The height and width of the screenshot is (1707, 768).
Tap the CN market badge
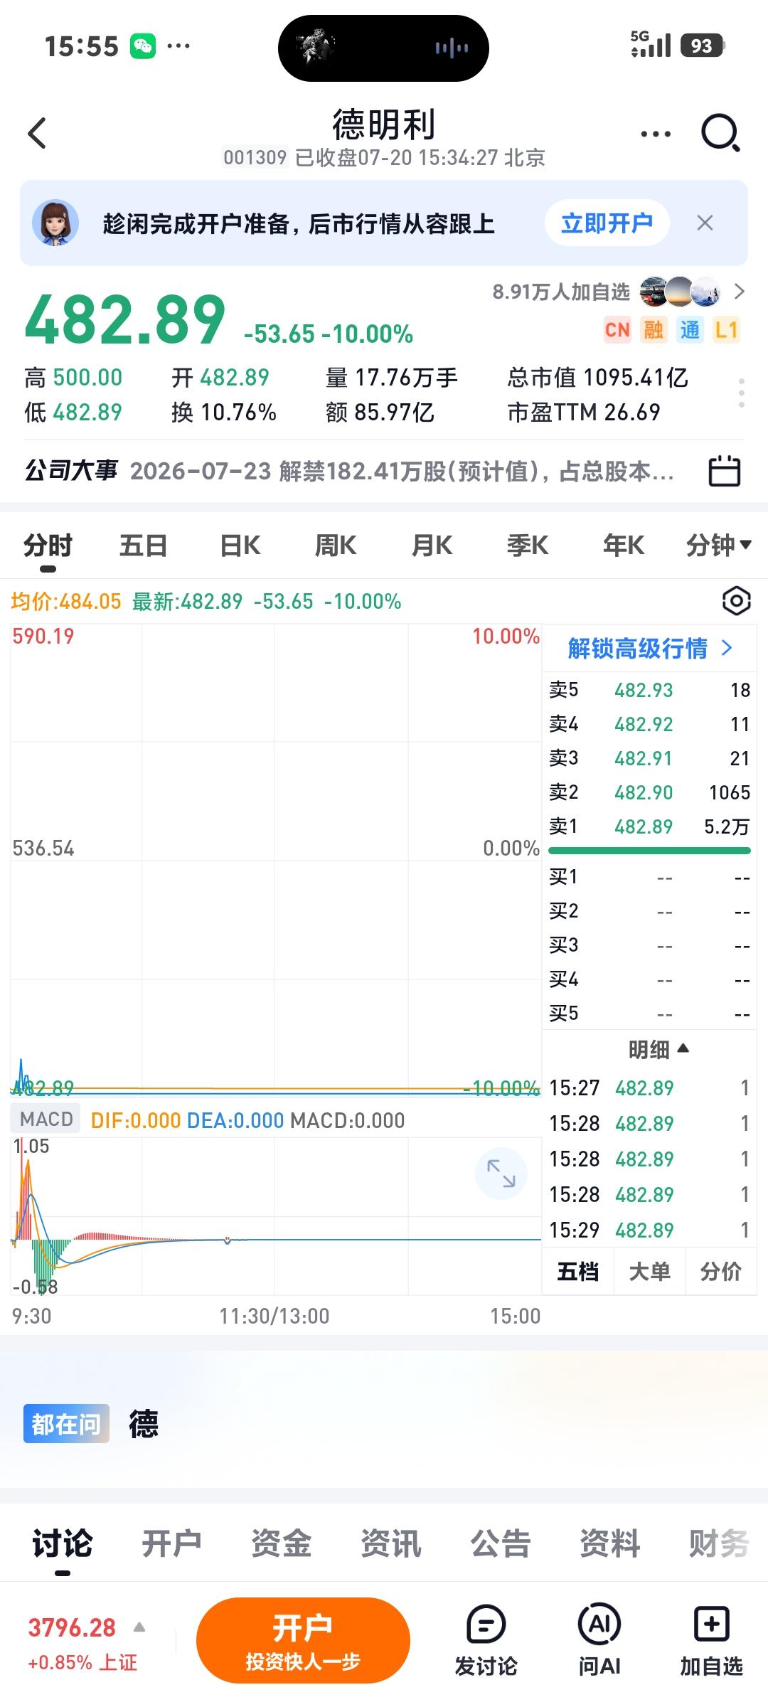[617, 330]
